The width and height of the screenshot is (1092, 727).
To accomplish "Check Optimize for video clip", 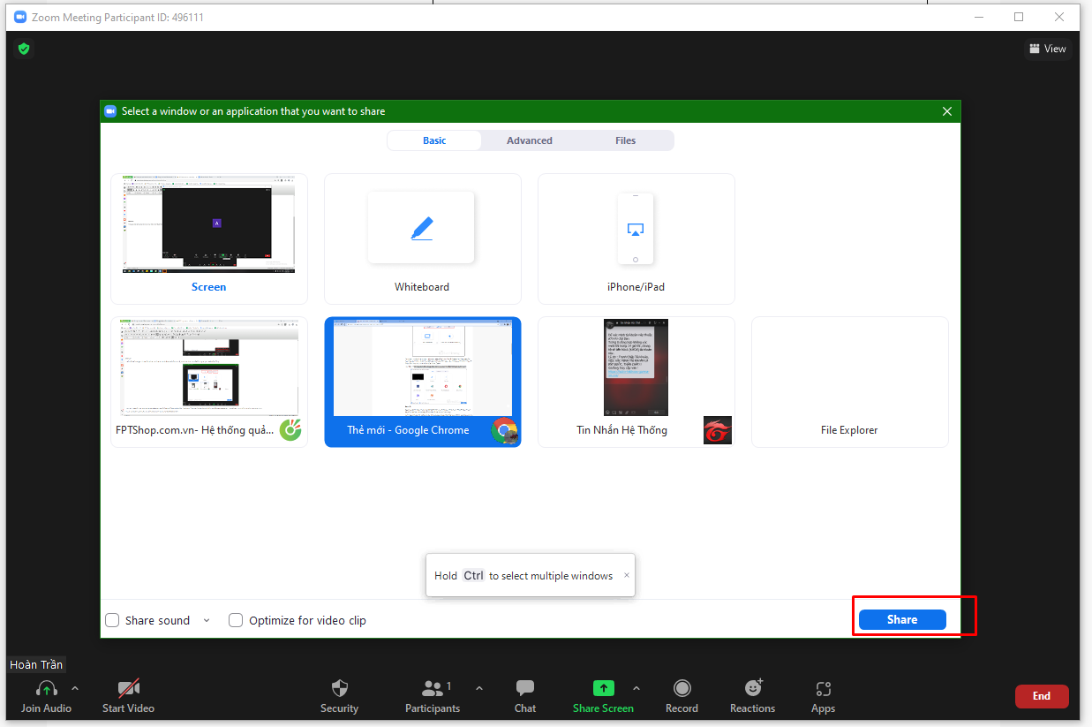I will [x=236, y=620].
